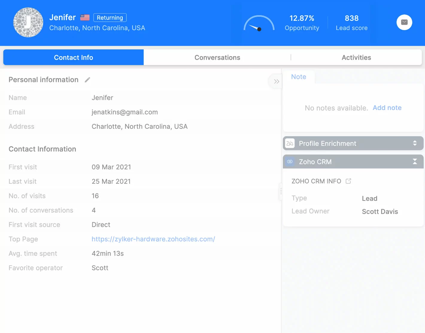Viewport: 425px width, 333px height.
Task: Click the pencil icon to edit Personal information
Action: (x=87, y=79)
